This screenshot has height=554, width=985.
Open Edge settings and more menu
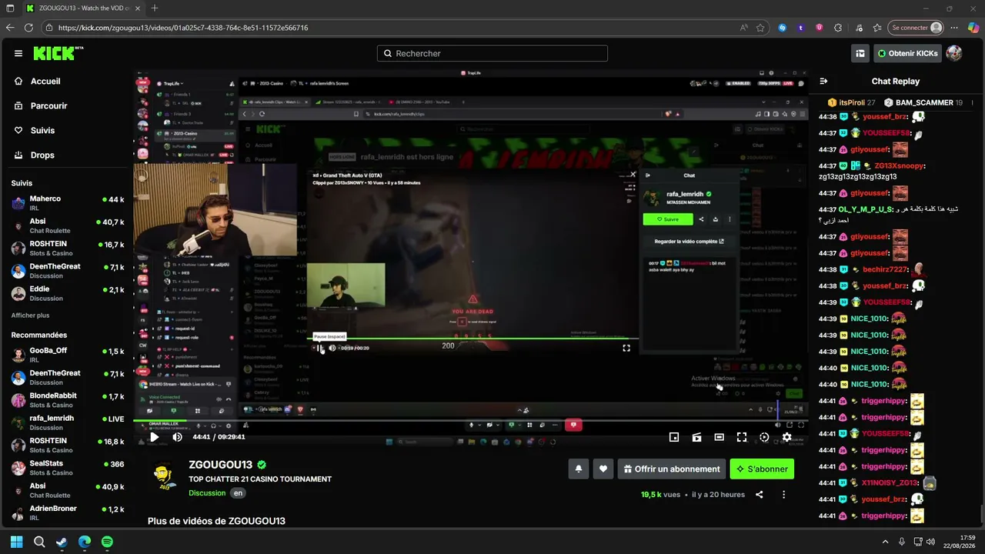click(x=955, y=28)
